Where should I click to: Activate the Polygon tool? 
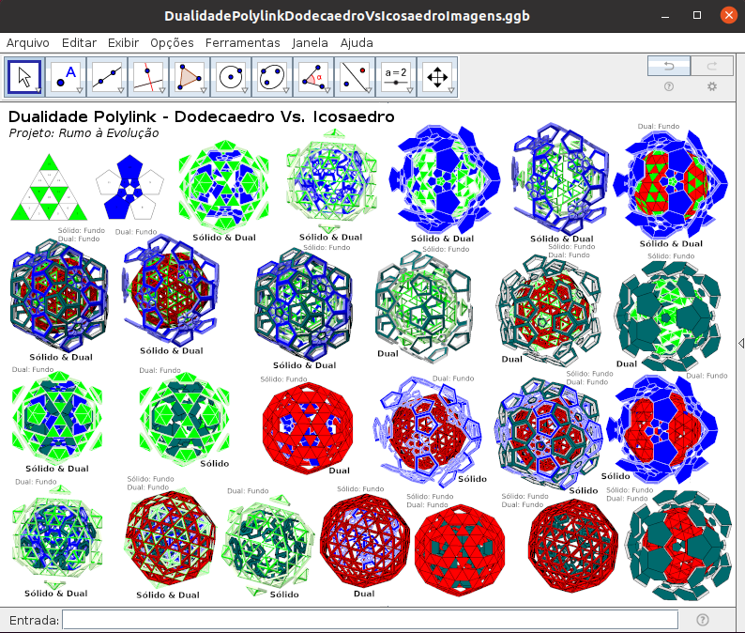point(189,76)
